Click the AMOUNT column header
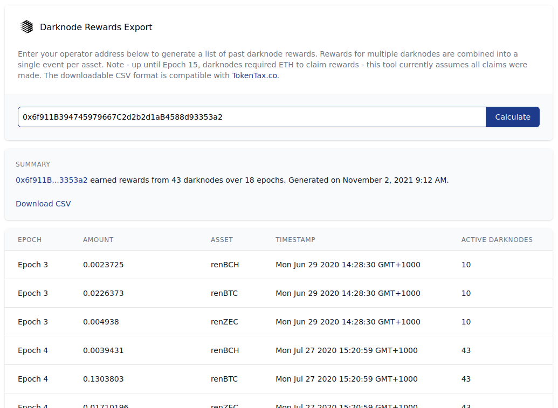Screen dimensions: 558x408 [x=98, y=240]
